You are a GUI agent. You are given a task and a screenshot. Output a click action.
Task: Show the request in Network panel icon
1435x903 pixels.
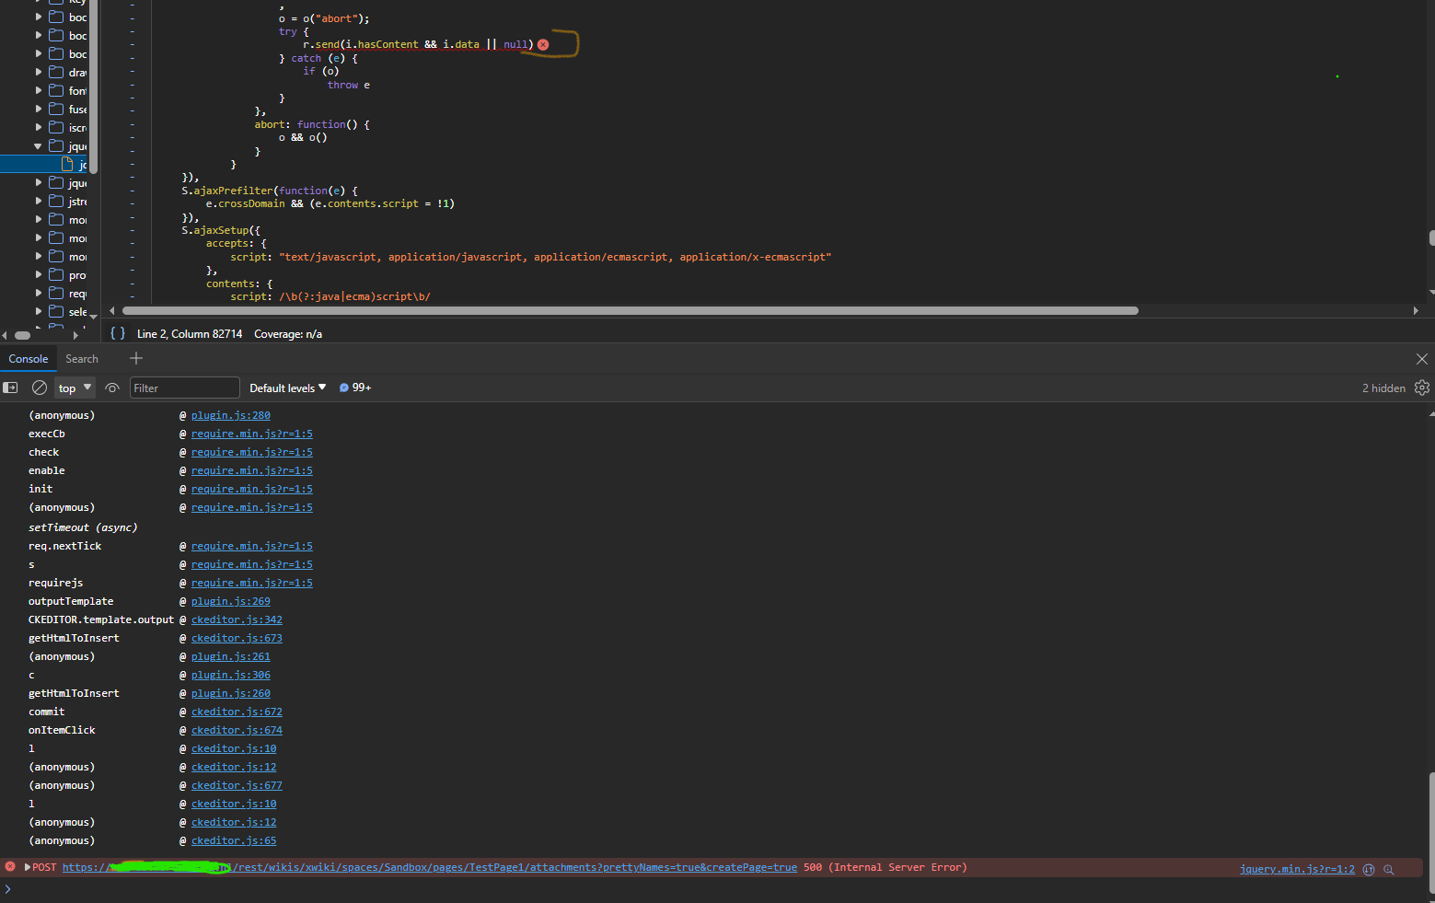pyautogui.click(x=1369, y=869)
